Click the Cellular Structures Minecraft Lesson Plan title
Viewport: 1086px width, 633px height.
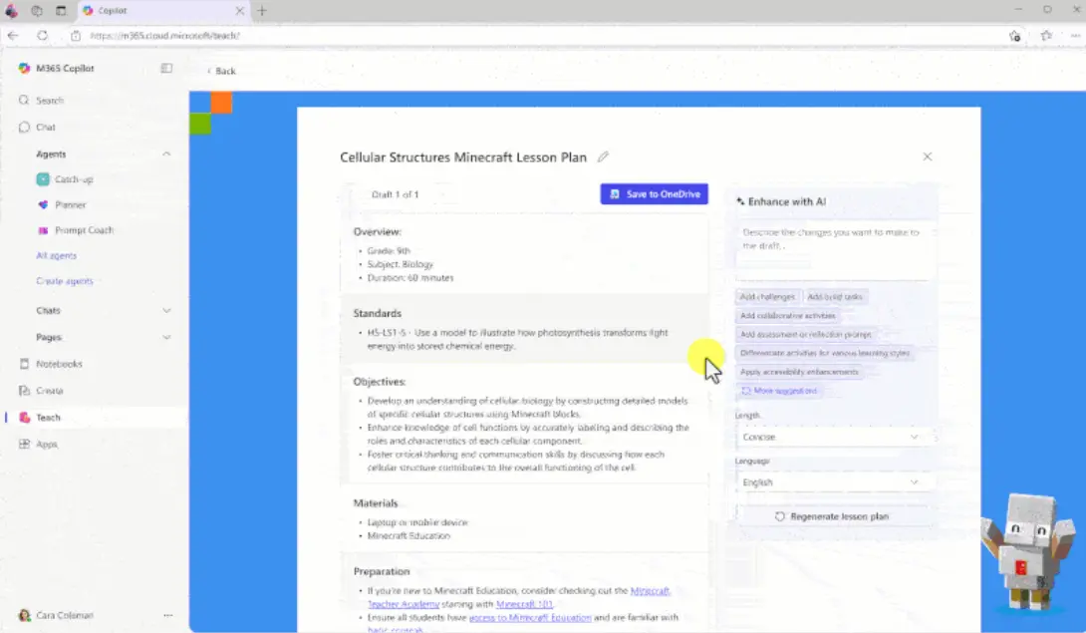pyautogui.click(x=462, y=158)
